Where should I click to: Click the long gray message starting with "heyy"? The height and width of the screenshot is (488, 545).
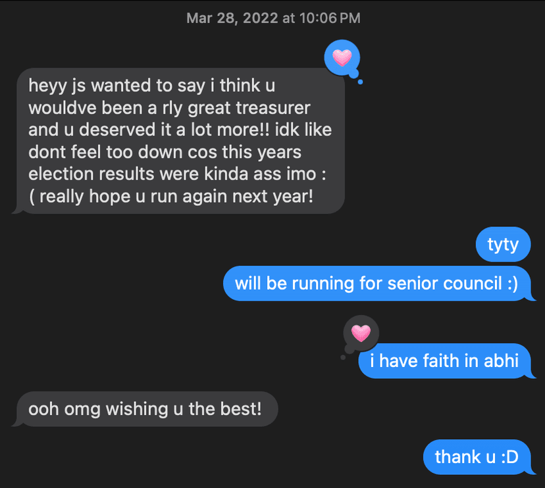point(179,141)
